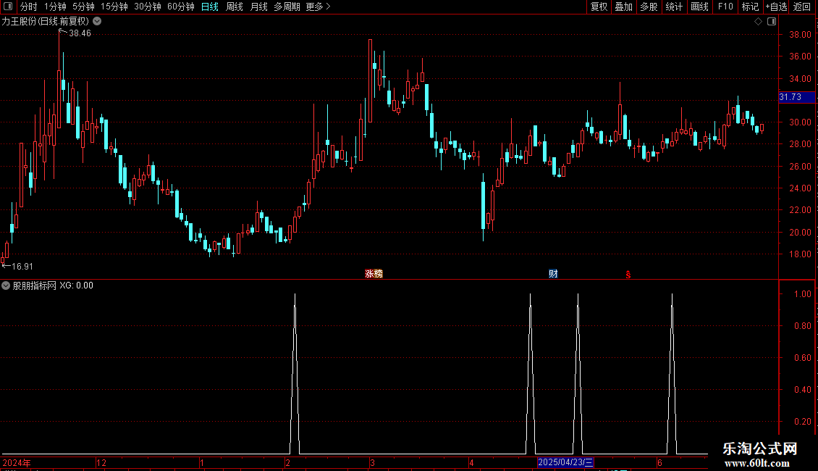
Task: Click the 财 financial report marker
Action: [x=553, y=274]
